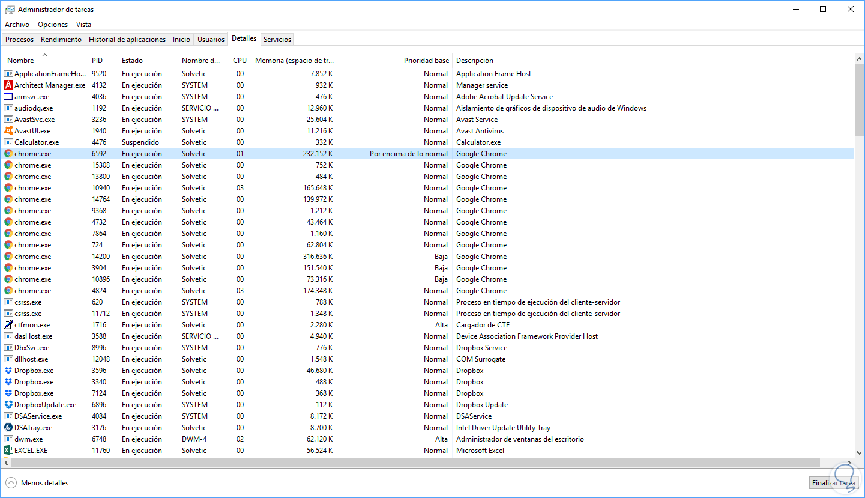This screenshot has width=865, height=498.
Task: Switch to the Procesos tab
Action: tap(20, 40)
